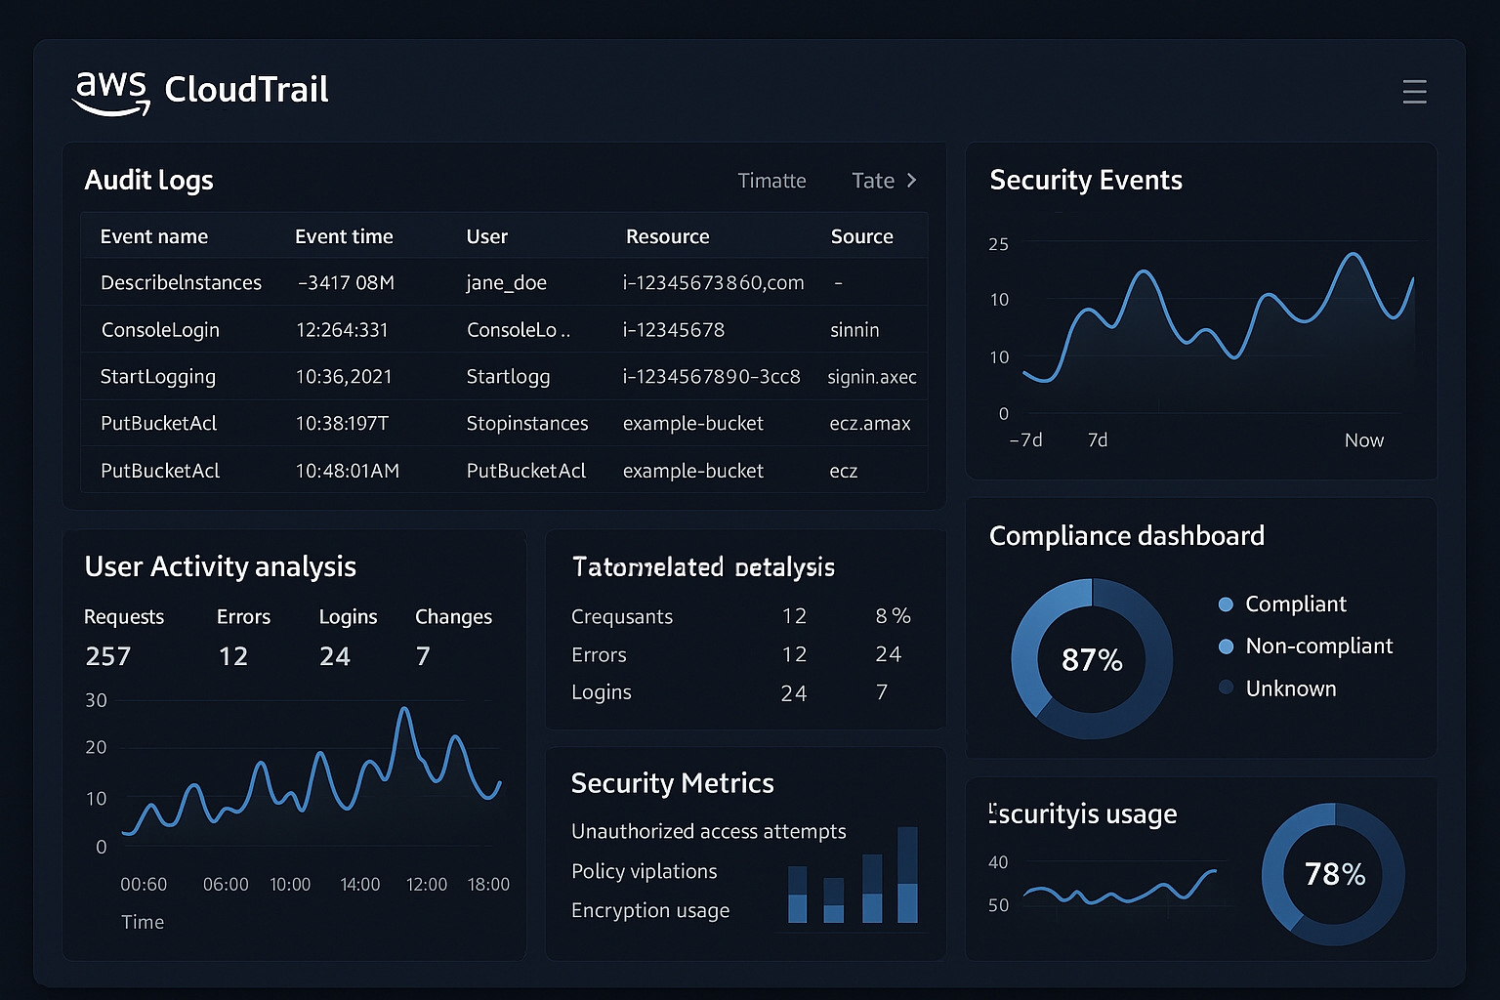Click the Compliant legend dot
This screenshot has height=1000, width=1500.
point(1226,604)
